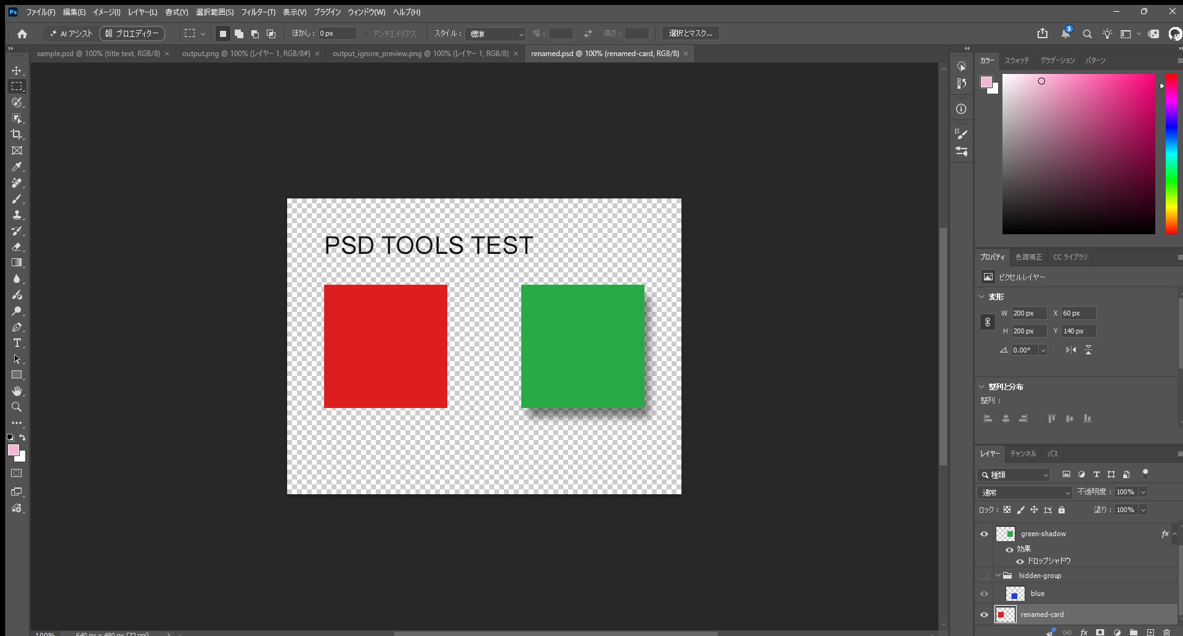Viewport: 1183px width, 636px height.
Task: Open the layer filter type dropdown
Action: pyautogui.click(x=1014, y=475)
